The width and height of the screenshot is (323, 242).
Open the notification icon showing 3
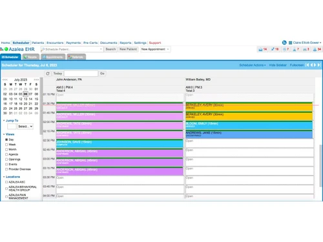click(306, 49)
